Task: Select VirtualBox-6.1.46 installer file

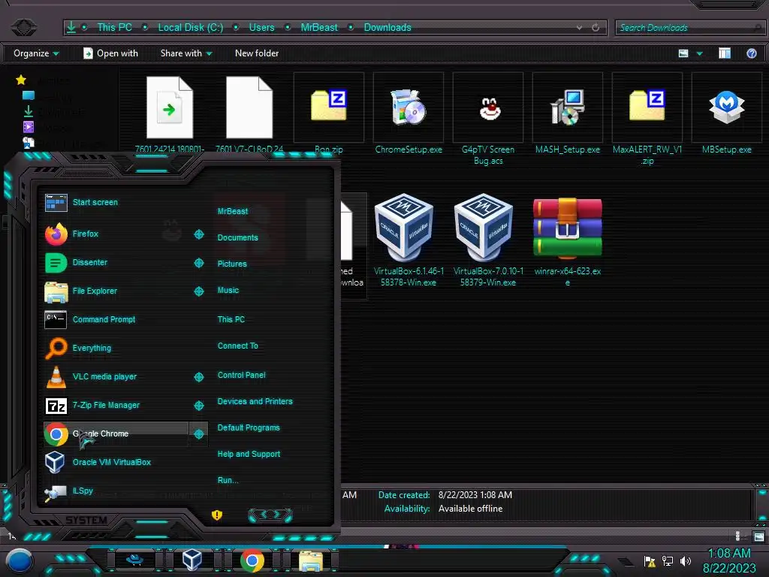Action: [x=409, y=240]
